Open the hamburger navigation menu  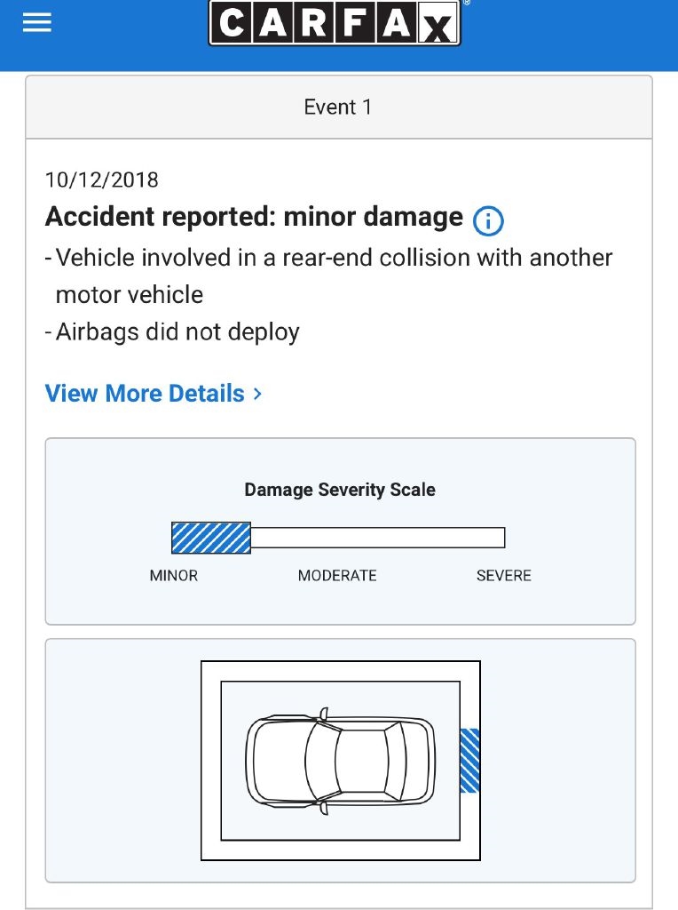37,23
